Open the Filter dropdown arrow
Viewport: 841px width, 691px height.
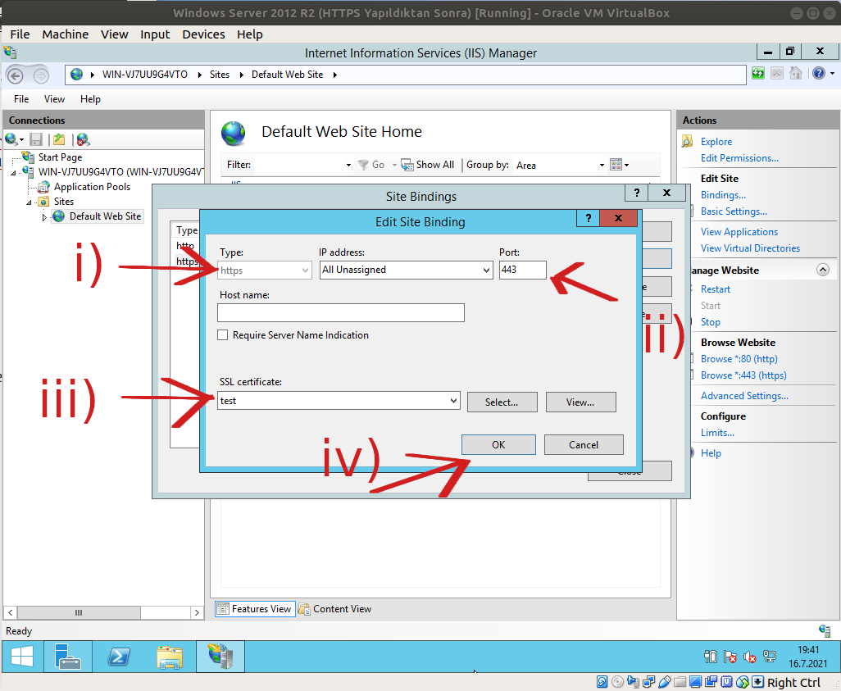point(348,166)
